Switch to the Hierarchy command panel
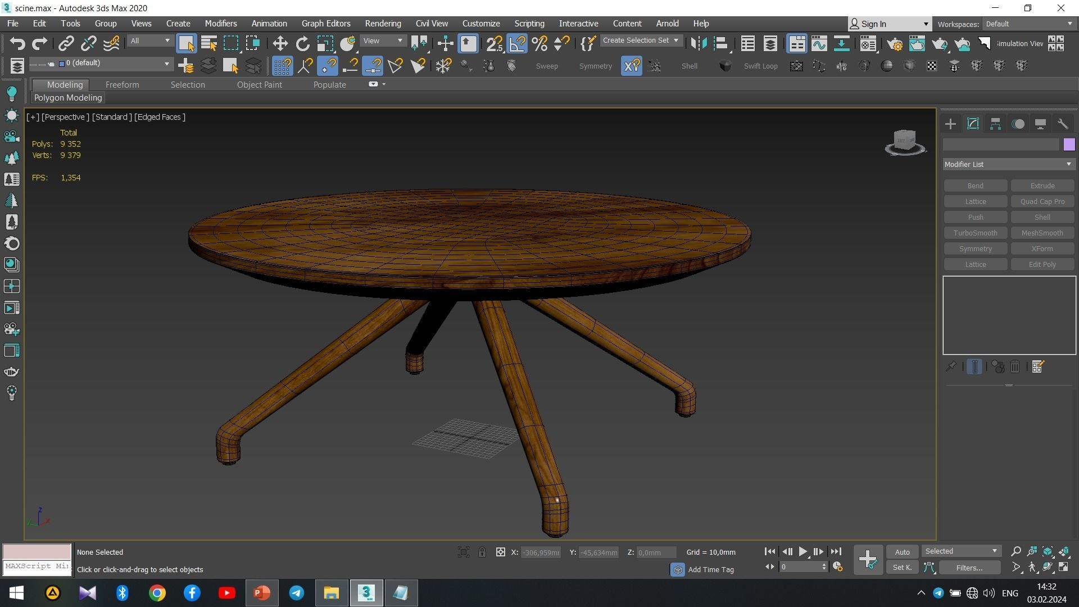 point(995,124)
